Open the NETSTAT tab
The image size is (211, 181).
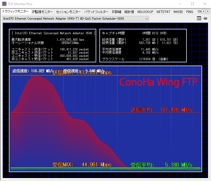[x=163, y=12]
